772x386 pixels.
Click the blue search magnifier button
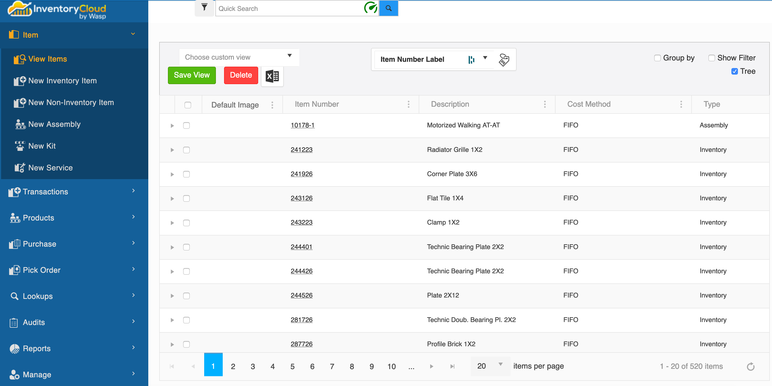(388, 8)
